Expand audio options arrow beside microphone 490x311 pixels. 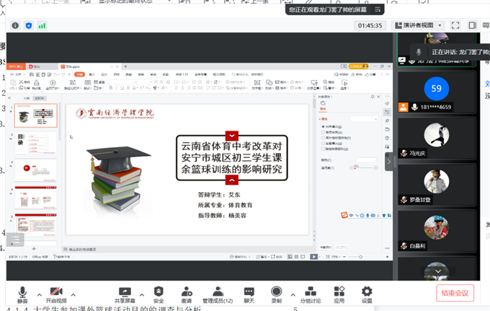click(x=36, y=294)
